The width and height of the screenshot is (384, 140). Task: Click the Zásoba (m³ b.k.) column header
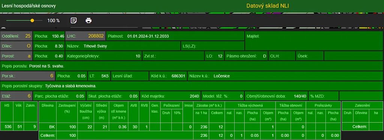[x=209, y=105]
